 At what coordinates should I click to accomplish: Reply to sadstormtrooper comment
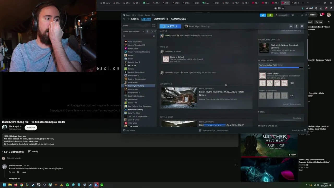(24, 172)
